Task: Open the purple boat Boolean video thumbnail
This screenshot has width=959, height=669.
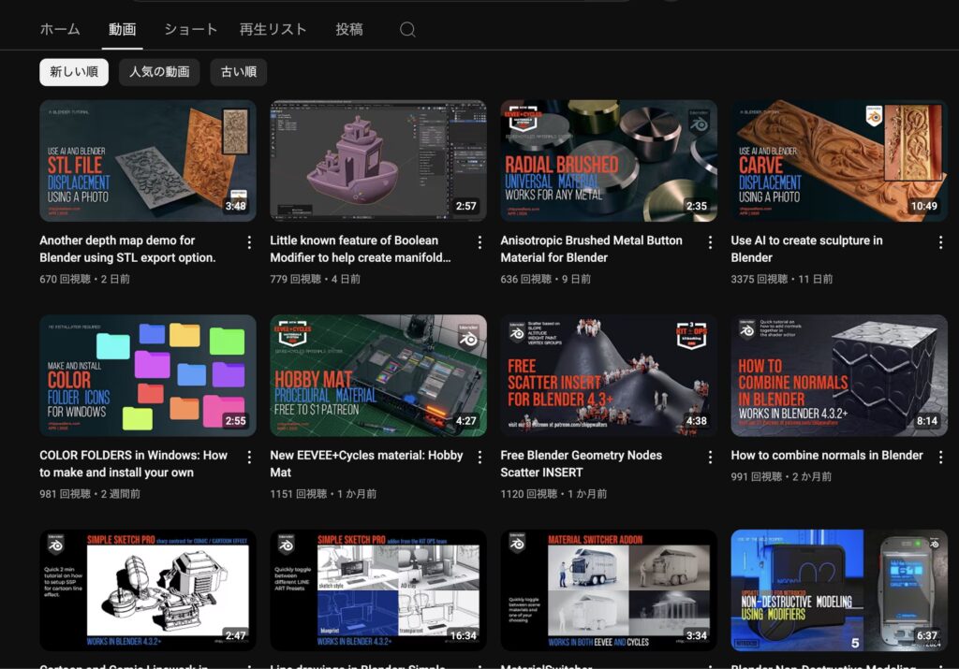Action: click(378, 161)
